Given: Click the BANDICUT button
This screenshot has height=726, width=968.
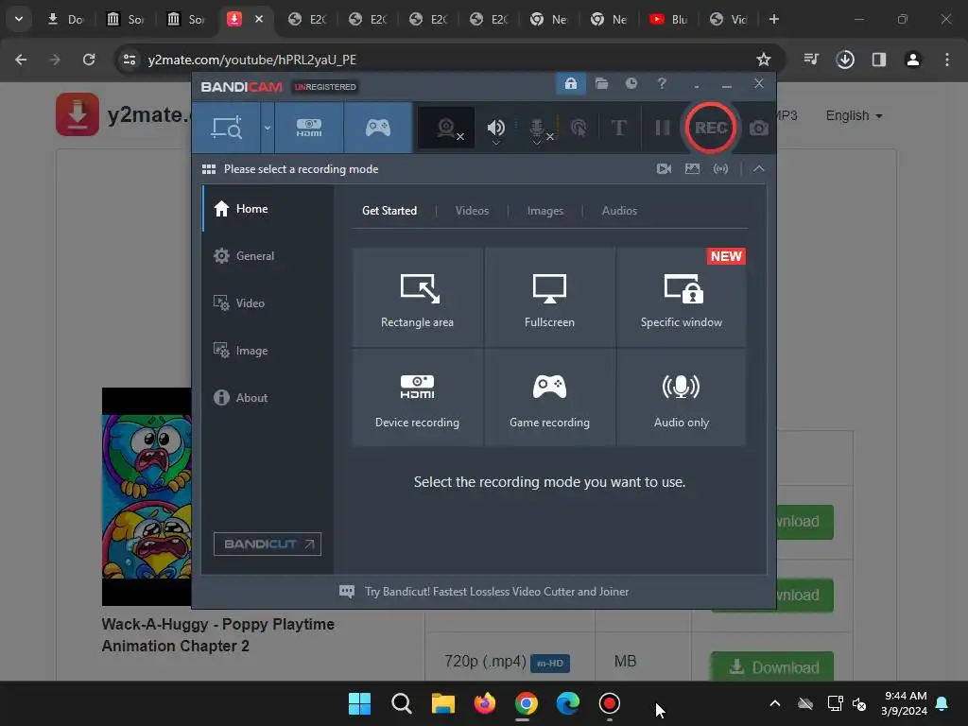Looking at the screenshot, I should point(268,544).
